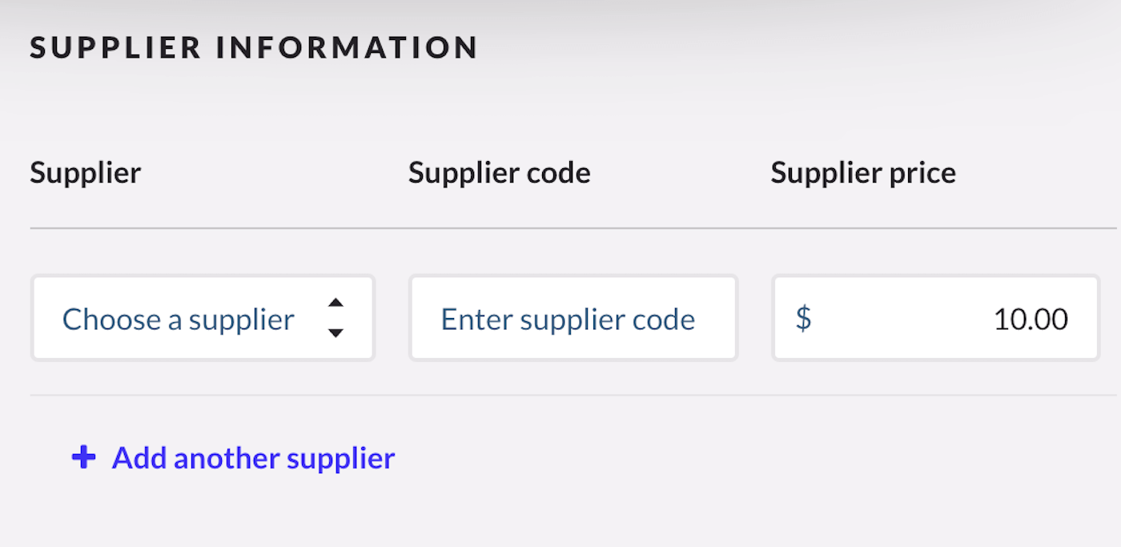
Task: Click the 'Add another supplier' text label
Action: tap(253, 458)
